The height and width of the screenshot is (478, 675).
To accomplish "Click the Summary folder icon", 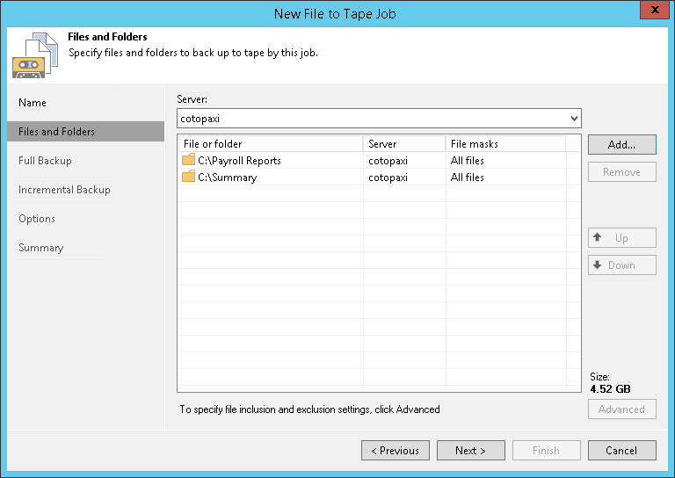I will pos(188,177).
